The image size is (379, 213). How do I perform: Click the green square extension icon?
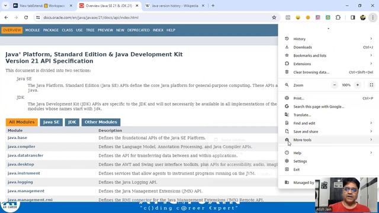tap(327, 17)
